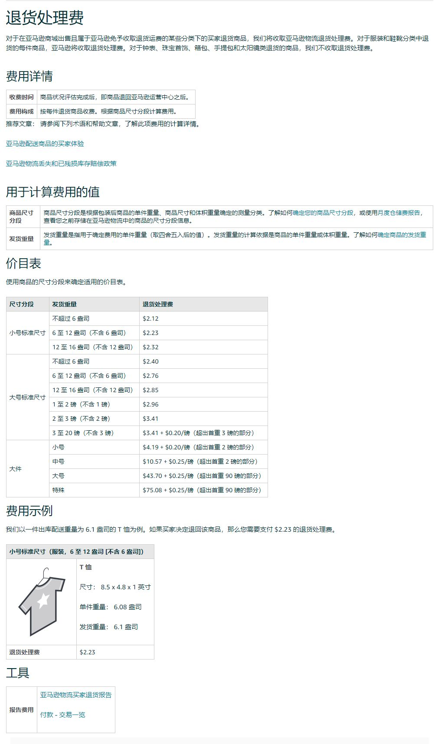Click the 尺寸: 8.5 x 4.8 x 1 英寸 line

(x=115, y=587)
